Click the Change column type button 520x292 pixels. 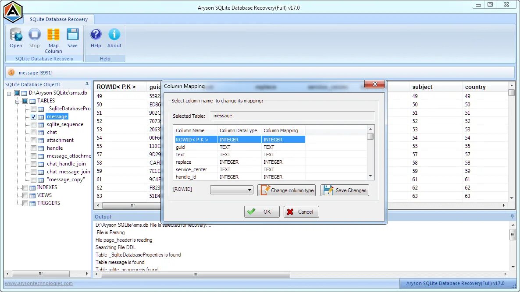287,190
